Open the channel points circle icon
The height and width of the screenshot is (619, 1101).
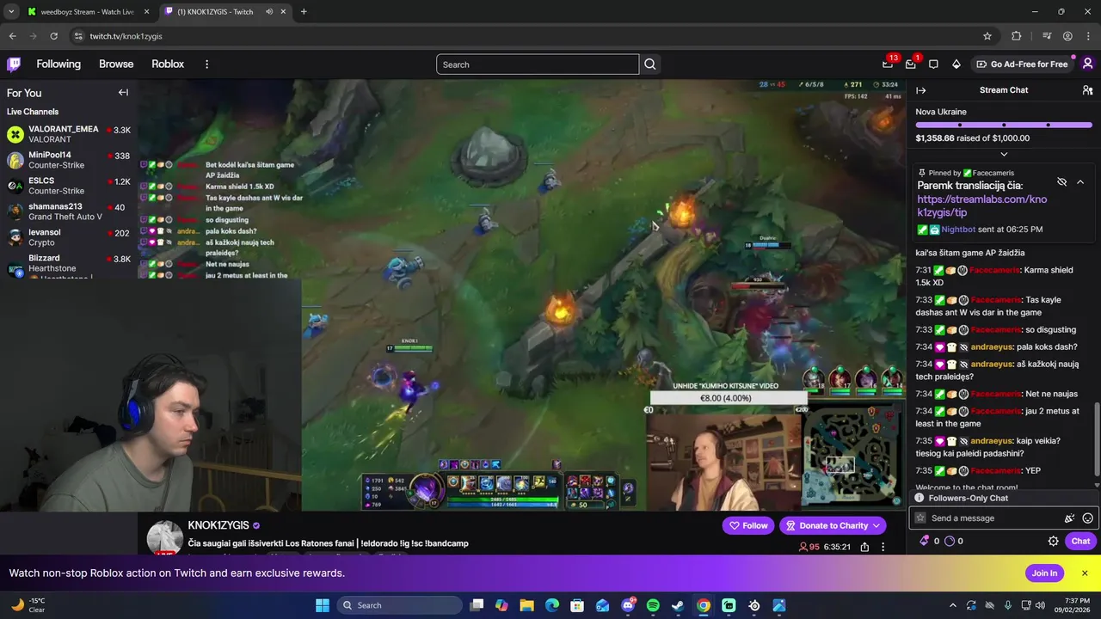950,541
